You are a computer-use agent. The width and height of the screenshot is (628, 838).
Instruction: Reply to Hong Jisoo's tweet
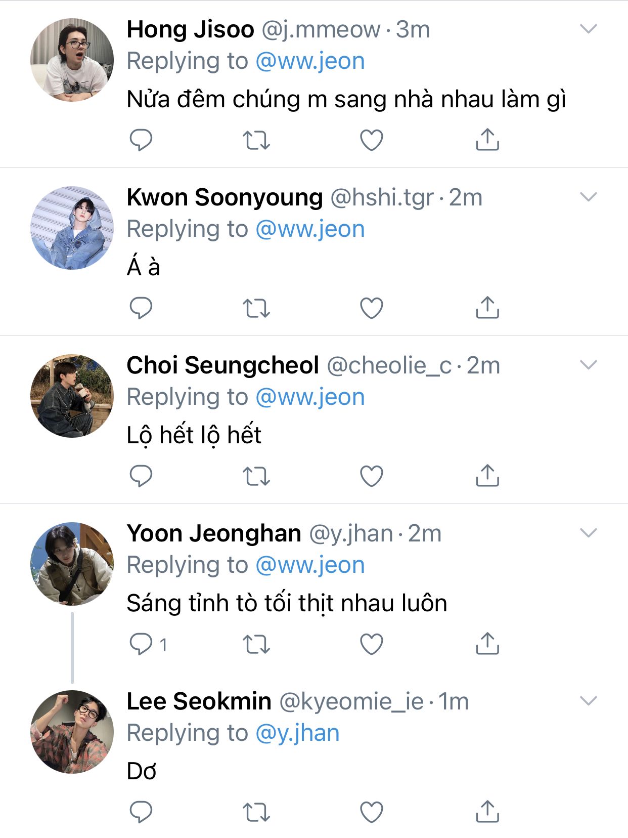[x=141, y=140]
